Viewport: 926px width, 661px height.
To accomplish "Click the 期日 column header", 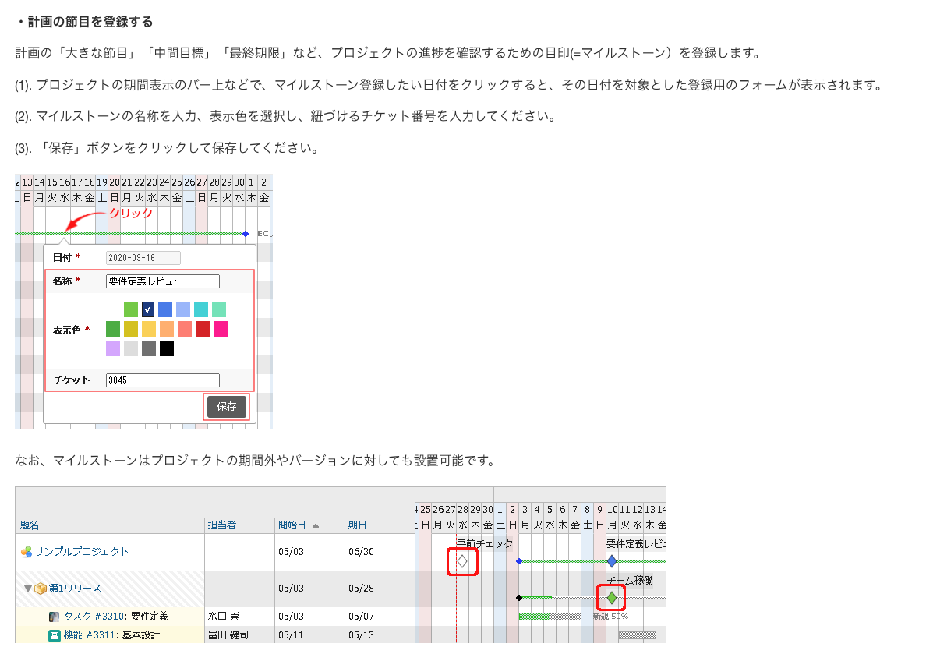I will pyautogui.click(x=358, y=525).
